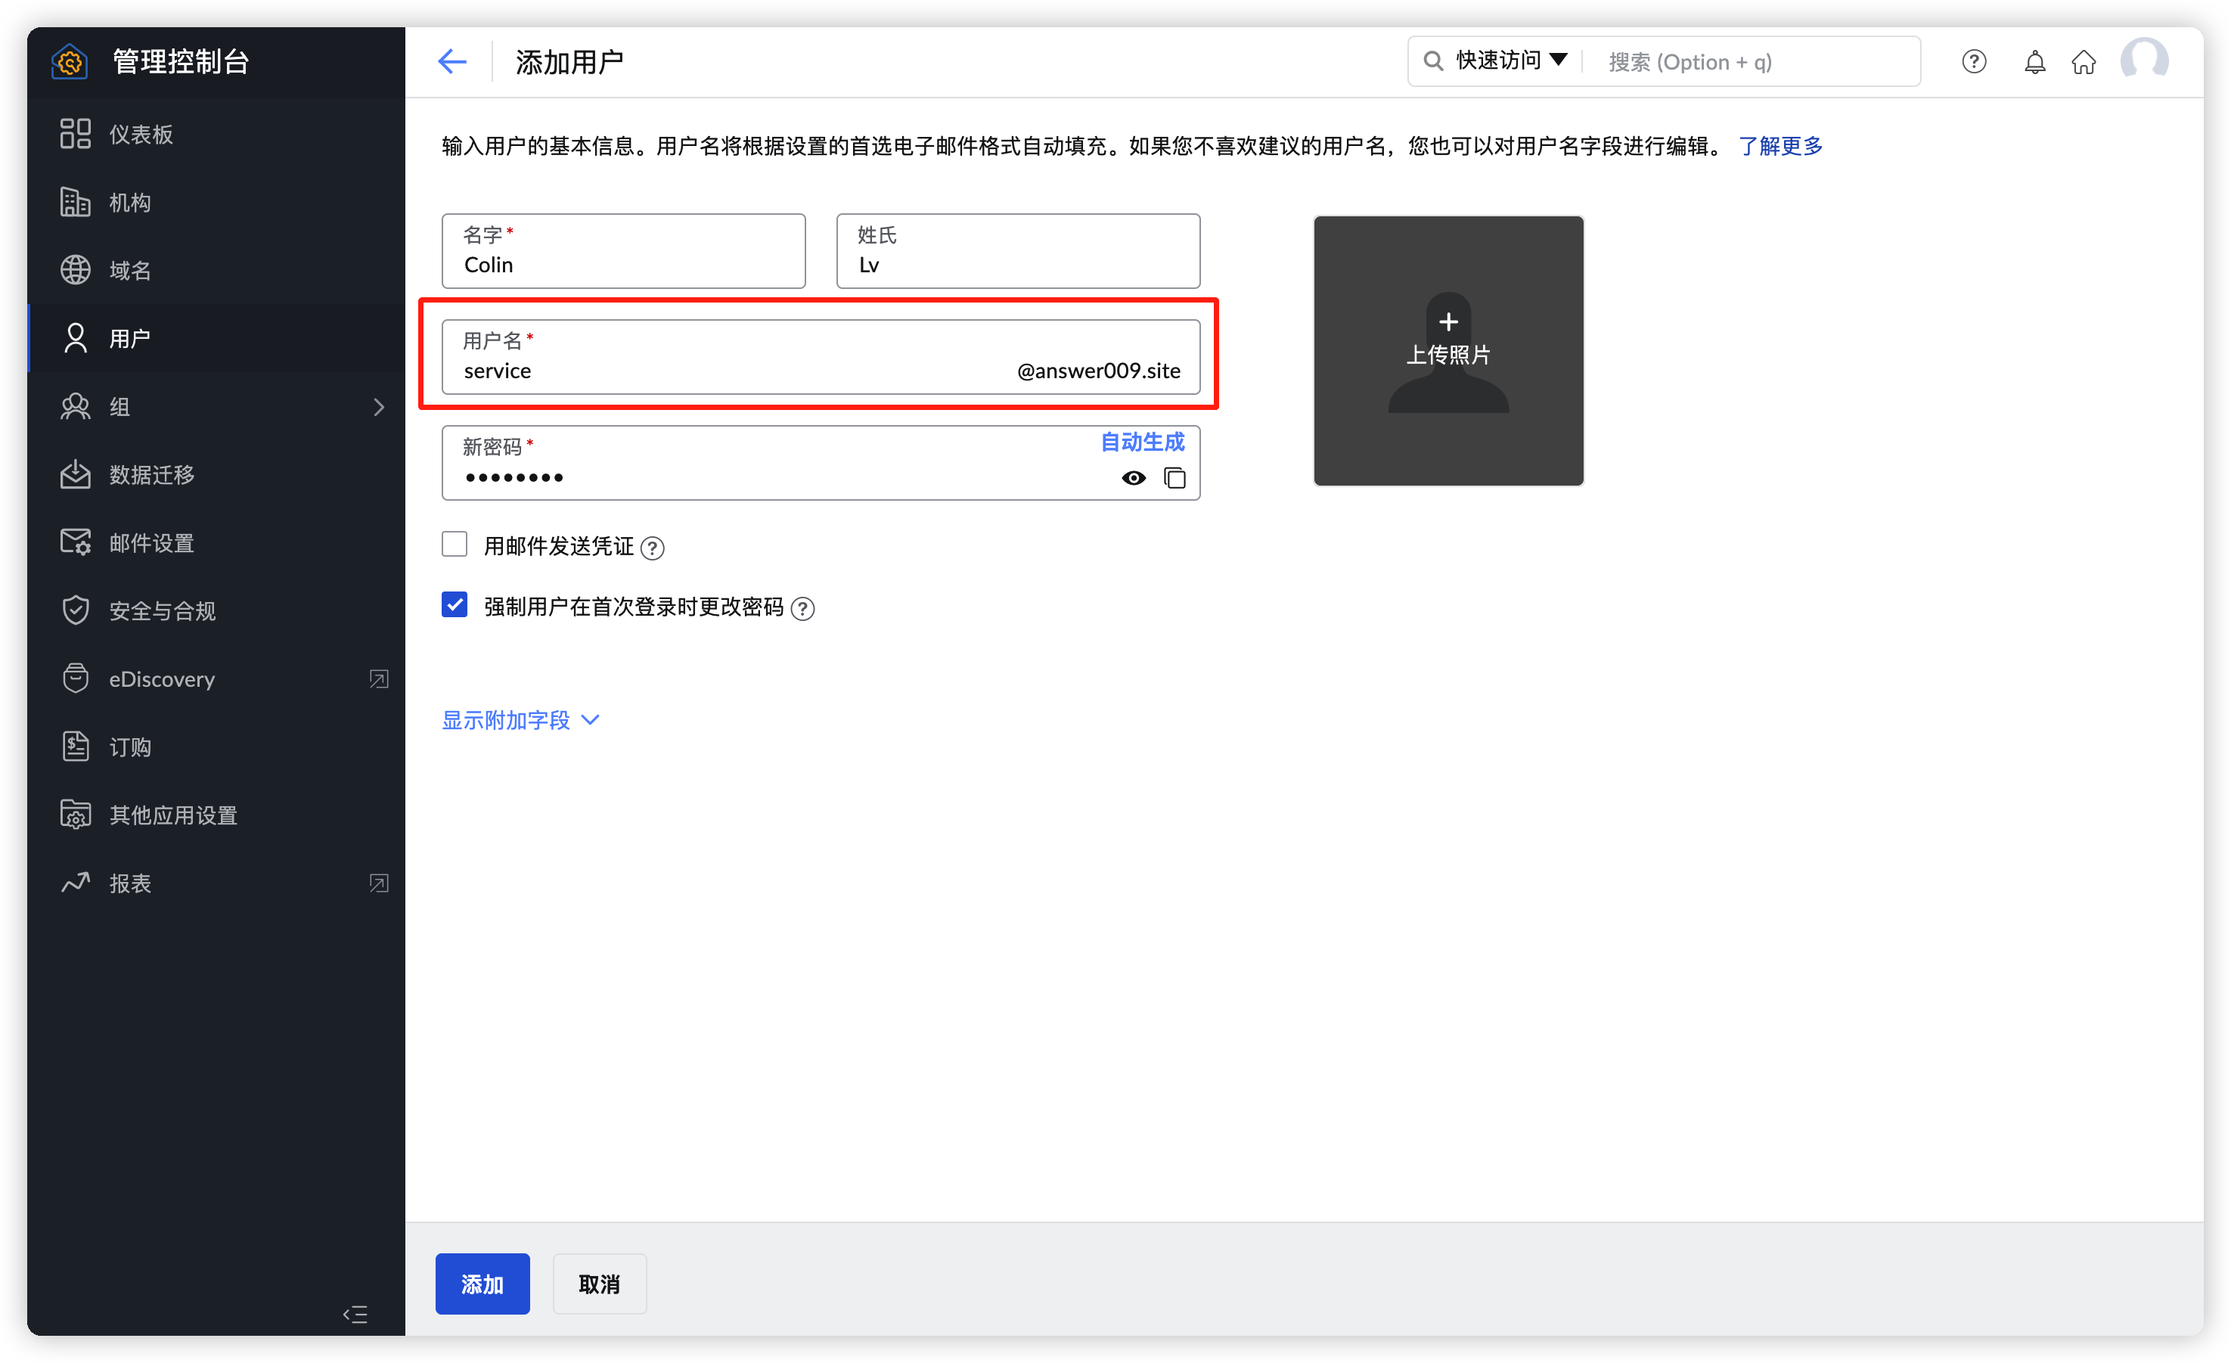
Task: Click the home icon in header
Action: click(2084, 61)
